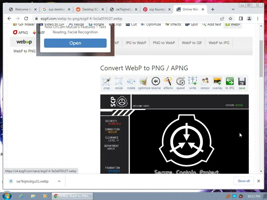267x200 pixels.
Task: Open the WebP to JPG converter
Action: pos(219,43)
